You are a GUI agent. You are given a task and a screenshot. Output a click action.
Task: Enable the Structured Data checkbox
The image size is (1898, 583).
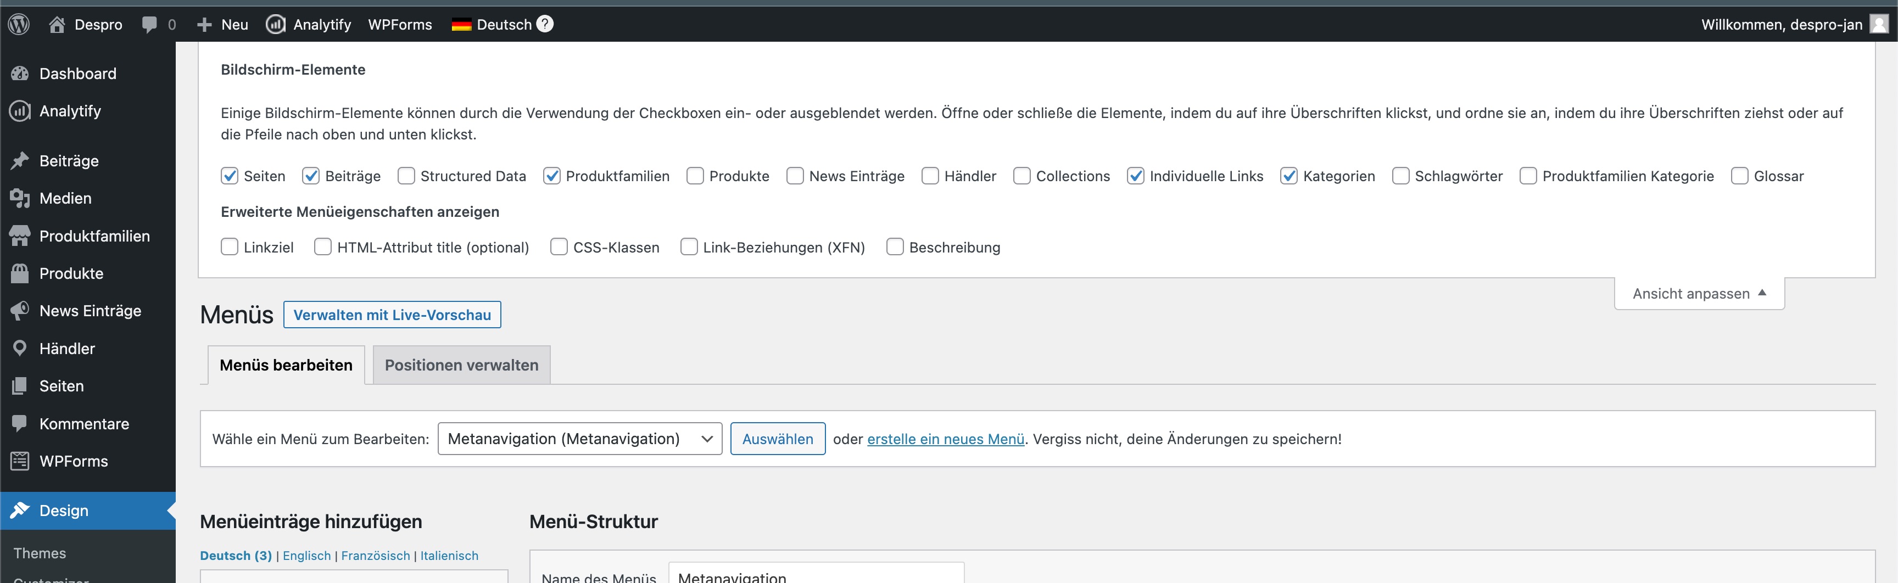(x=406, y=176)
